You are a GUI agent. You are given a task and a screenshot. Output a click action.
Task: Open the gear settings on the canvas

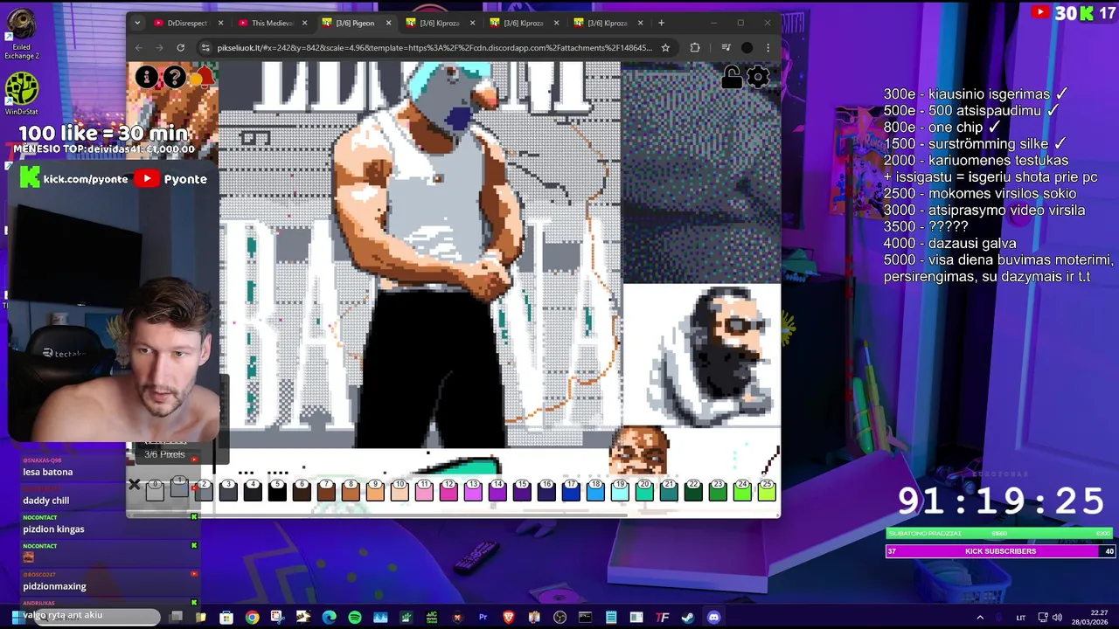(758, 78)
